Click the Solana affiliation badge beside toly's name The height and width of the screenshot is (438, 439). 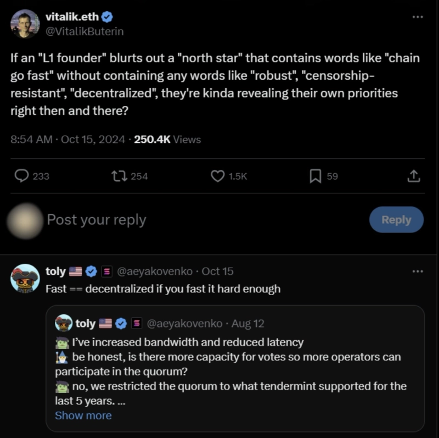pyautogui.click(x=106, y=271)
